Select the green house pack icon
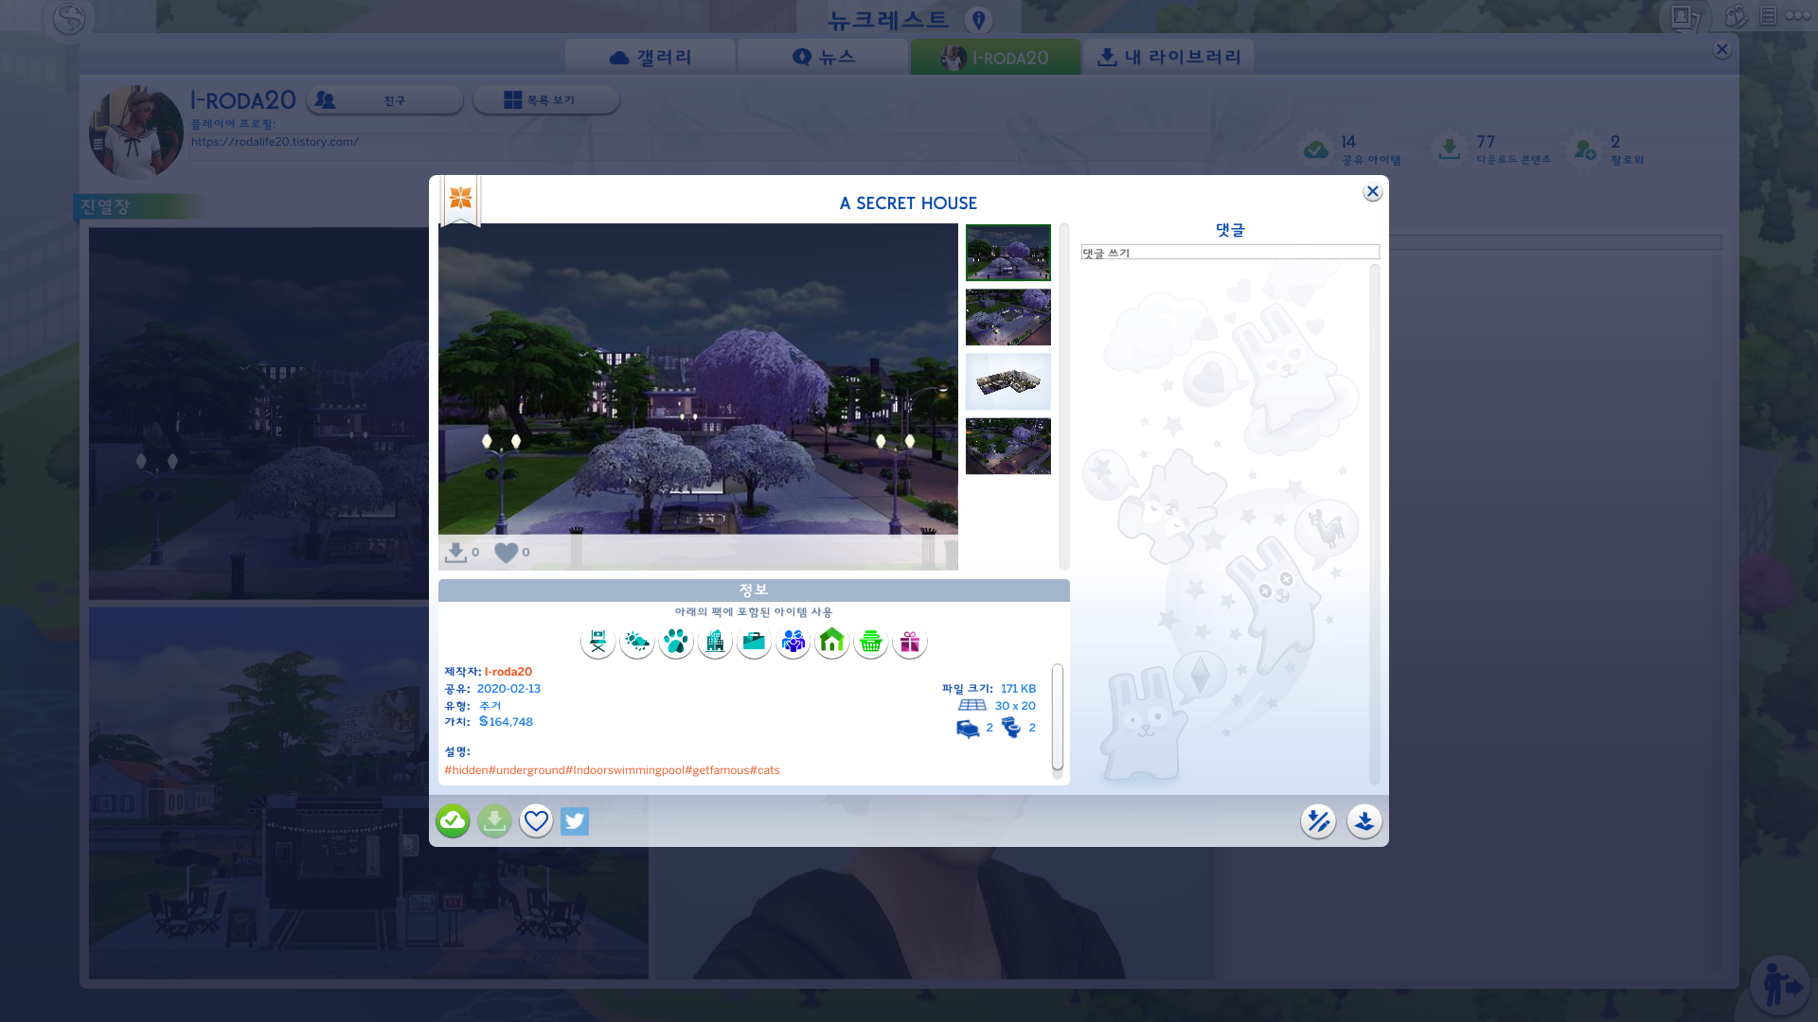 pos(832,643)
